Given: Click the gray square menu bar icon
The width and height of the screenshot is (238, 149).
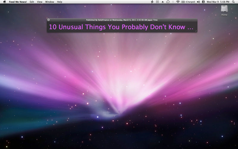Looking at the screenshot, I should (157, 2).
